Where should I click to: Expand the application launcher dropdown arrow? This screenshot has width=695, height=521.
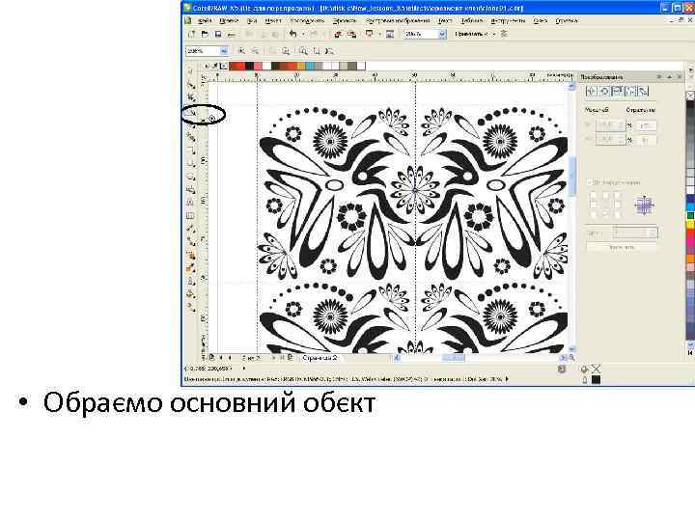[x=380, y=34]
